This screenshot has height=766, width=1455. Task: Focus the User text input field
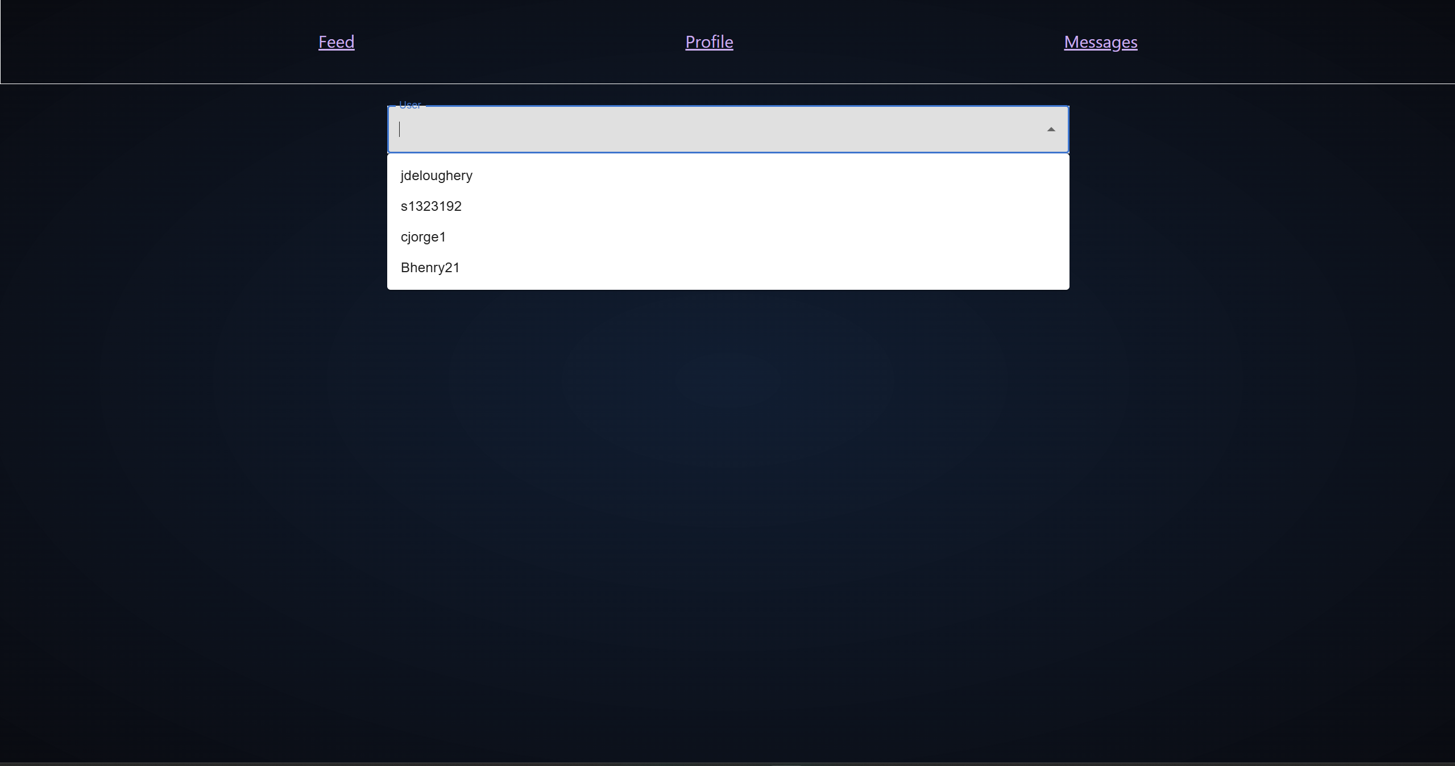569,130
